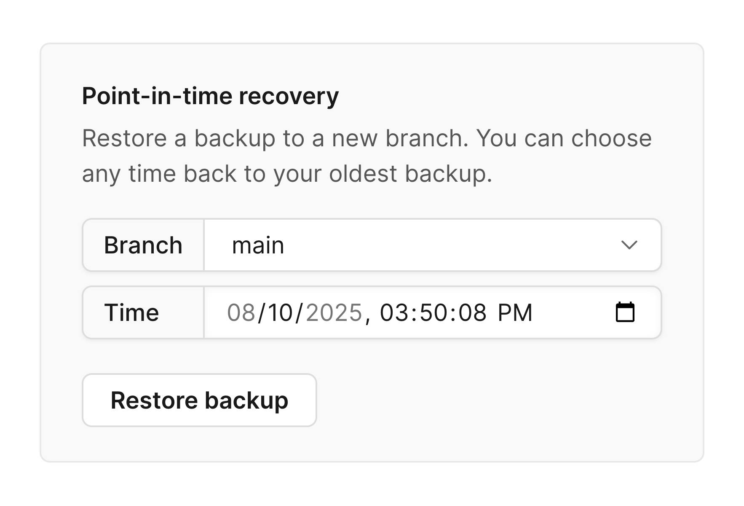
Task: Click the Time field label
Action: tap(131, 313)
